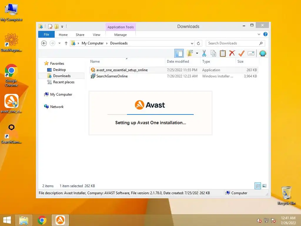The height and width of the screenshot is (226, 301).
Task: Click the folder options icon with checkmark
Action: [x=190, y=53]
